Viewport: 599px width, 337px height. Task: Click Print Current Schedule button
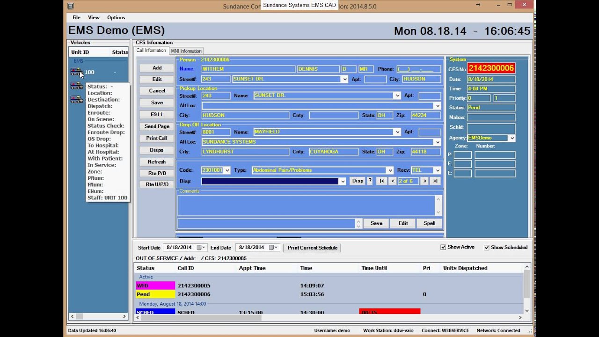[312, 248]
